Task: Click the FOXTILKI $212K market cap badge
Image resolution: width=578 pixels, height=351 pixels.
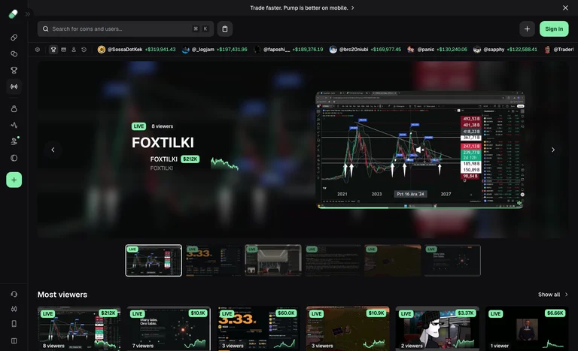Action: coord(190,159)
